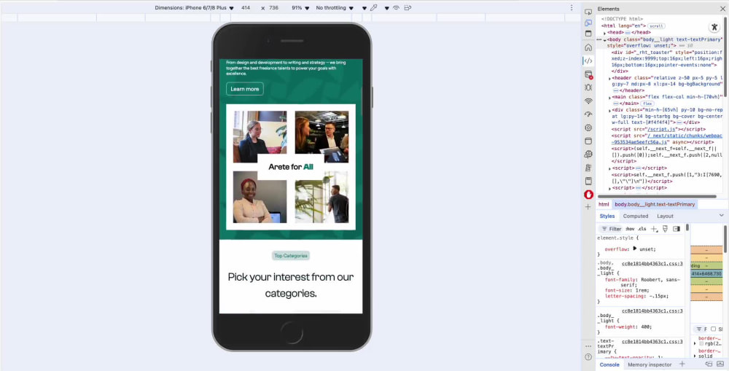Click the paintbrush rendering icon in Styles toolbar
The height and width of the screenshot is (371, 729).
pos(666,229)
